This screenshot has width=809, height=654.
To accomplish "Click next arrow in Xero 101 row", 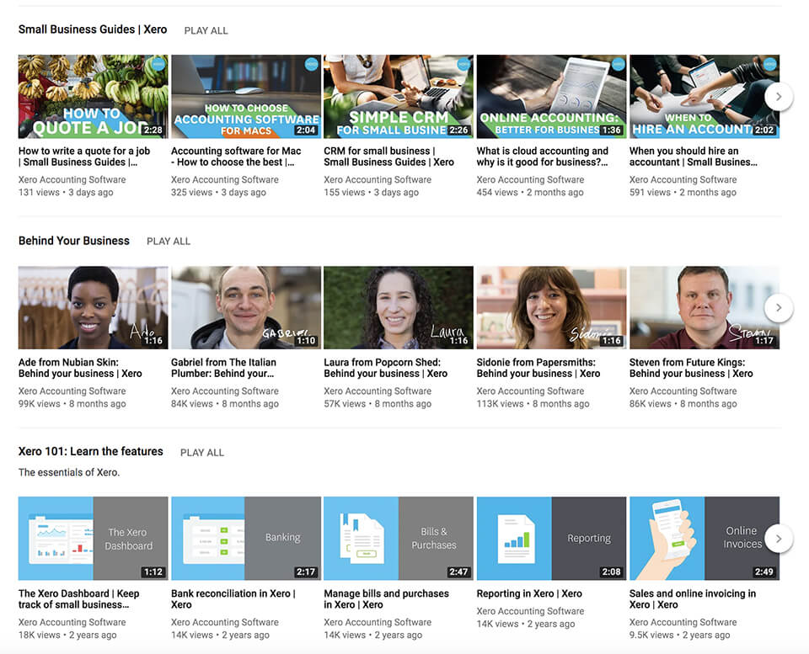I will (x=778, y=539).
